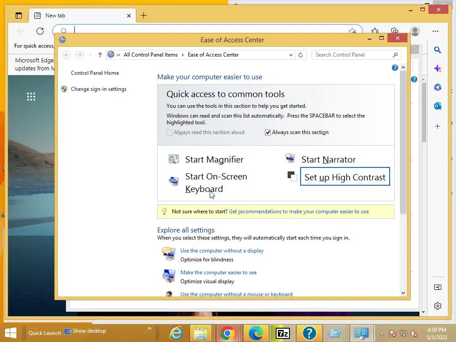Click the muted volume tray icon
This screenshot has height=342, width=456.
pos(414,334)
